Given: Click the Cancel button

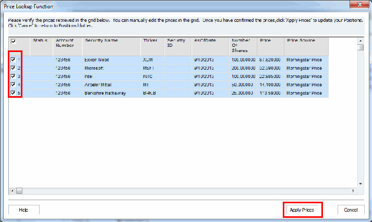Looking at the screenshot, I should click(350, 210).
